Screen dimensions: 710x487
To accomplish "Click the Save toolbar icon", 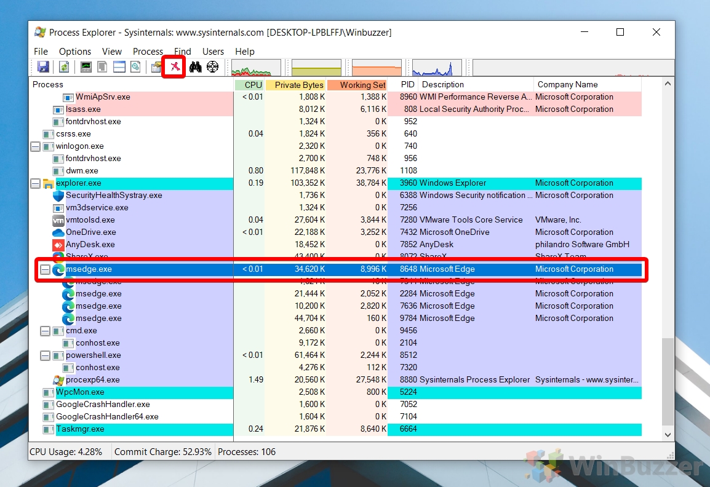I will [43, 67].
